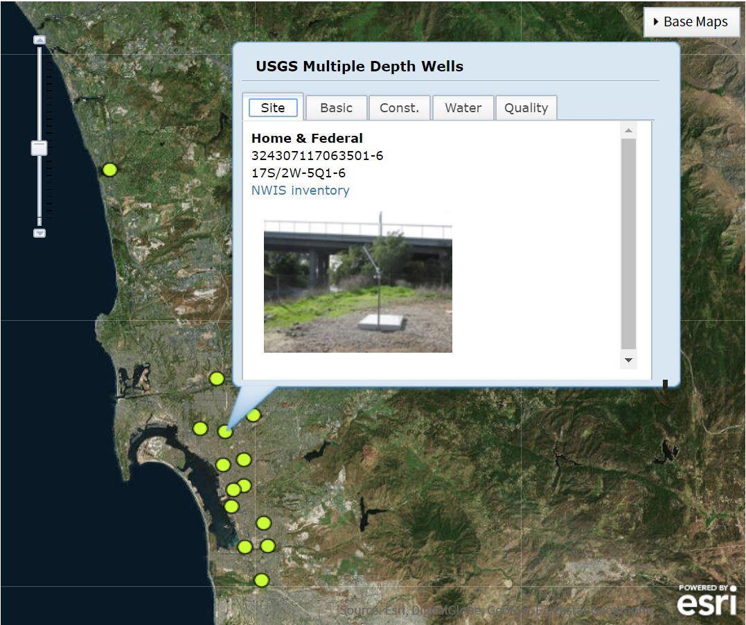Select the well marker the popup points to
This screenshot has width=746, height=625.
225,432
